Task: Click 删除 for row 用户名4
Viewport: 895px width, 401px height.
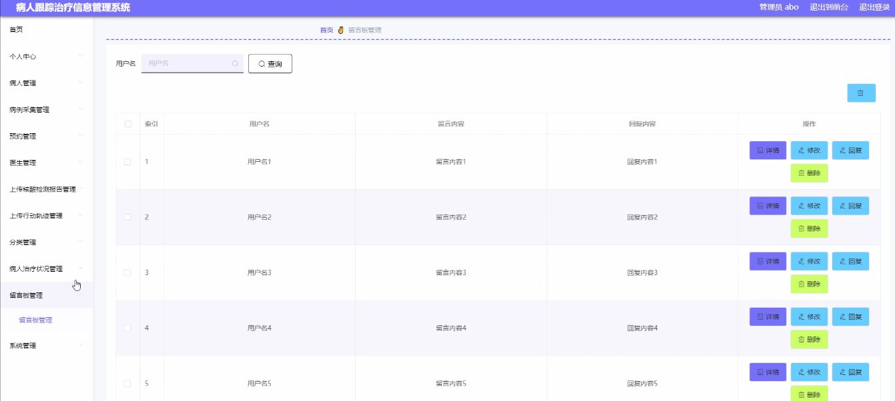Action: click(810, 339)
